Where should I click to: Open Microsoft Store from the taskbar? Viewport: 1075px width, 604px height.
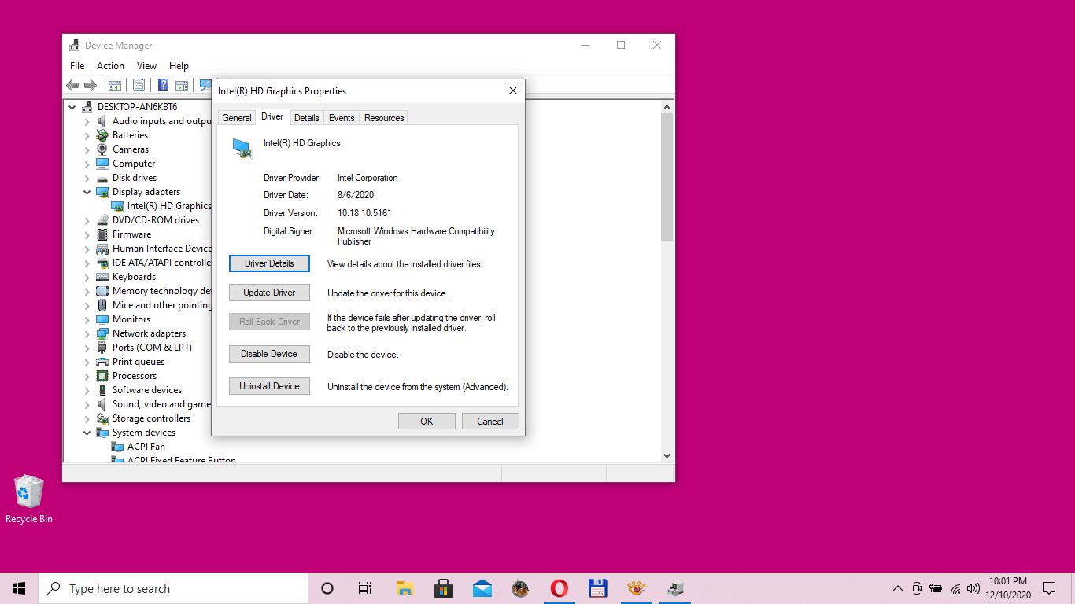coord(443,588)
